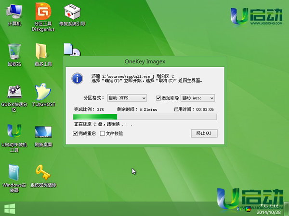Launch GDISK快速分区 tool icon
Viewport: 289px width, 216px height.
click(14, 98)
